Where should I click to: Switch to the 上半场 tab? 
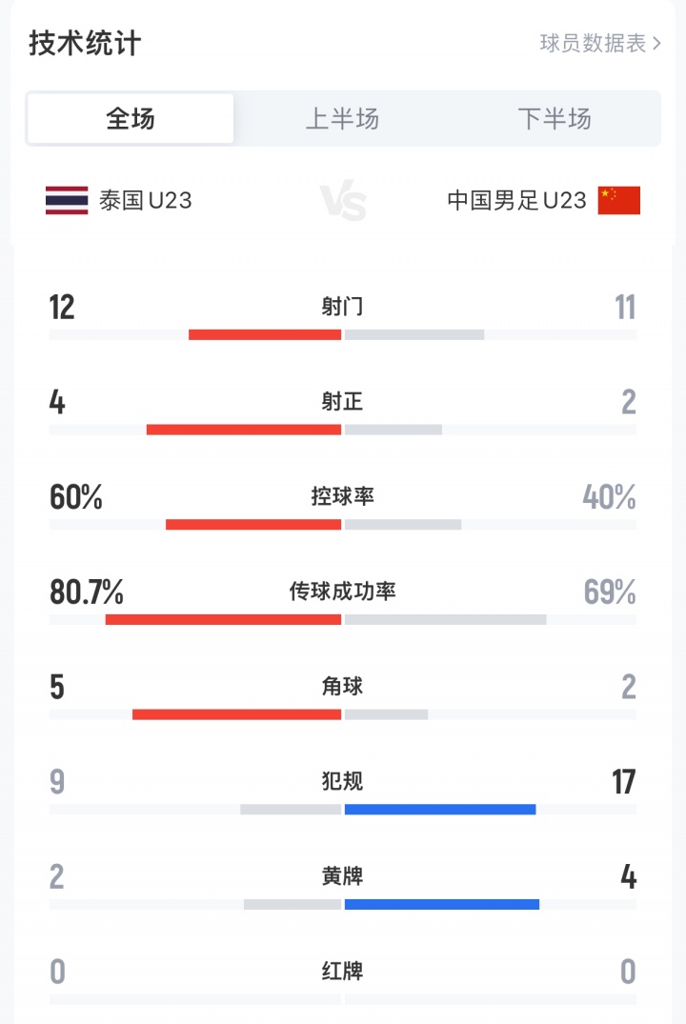[342, 119]
